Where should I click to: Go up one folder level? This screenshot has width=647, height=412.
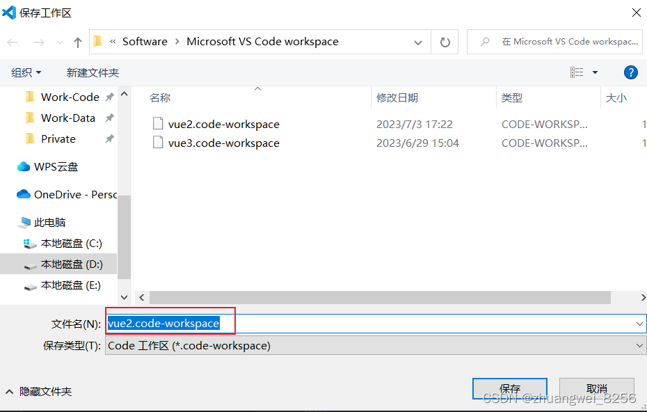pyautogui.click(x=78, y=42)
